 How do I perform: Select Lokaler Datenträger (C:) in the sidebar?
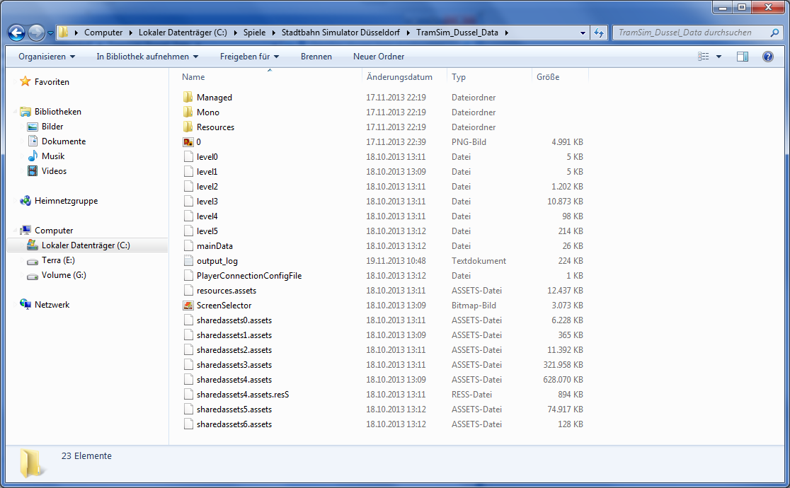point(86,245)
